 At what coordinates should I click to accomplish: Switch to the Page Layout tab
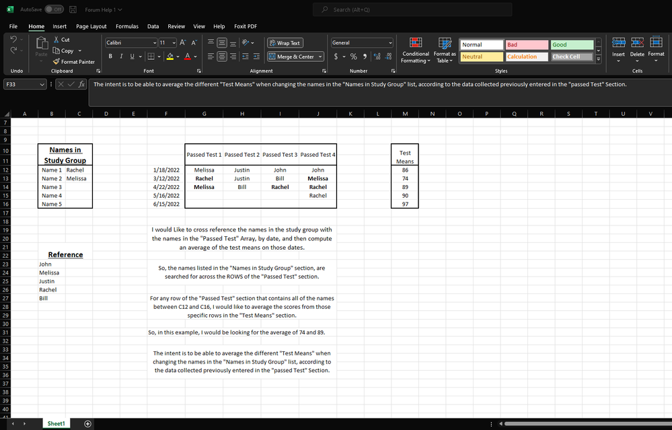click(x=91, y=26)
